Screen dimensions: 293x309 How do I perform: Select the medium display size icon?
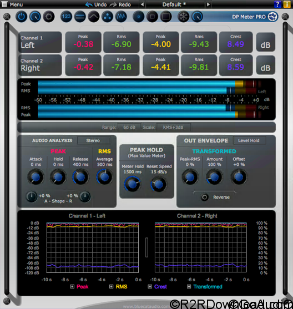pyautogui.click(x=152, y=17)
